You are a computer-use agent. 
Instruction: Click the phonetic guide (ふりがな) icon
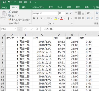click(x=69, y=18)
